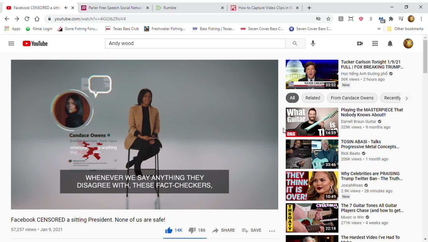
Task: Open the notifications bell
Action: pos(390,43)
